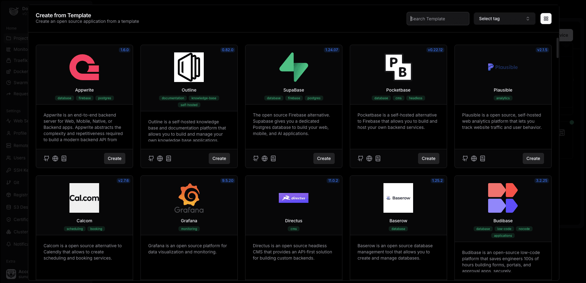
Task: Open Appwrite documentation icon
Action: coord(64,158)
